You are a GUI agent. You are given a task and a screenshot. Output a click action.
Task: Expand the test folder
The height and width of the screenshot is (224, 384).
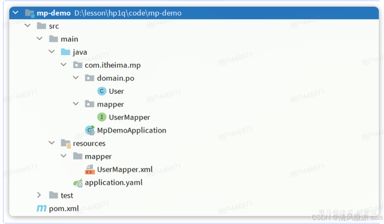click(39, 195)
